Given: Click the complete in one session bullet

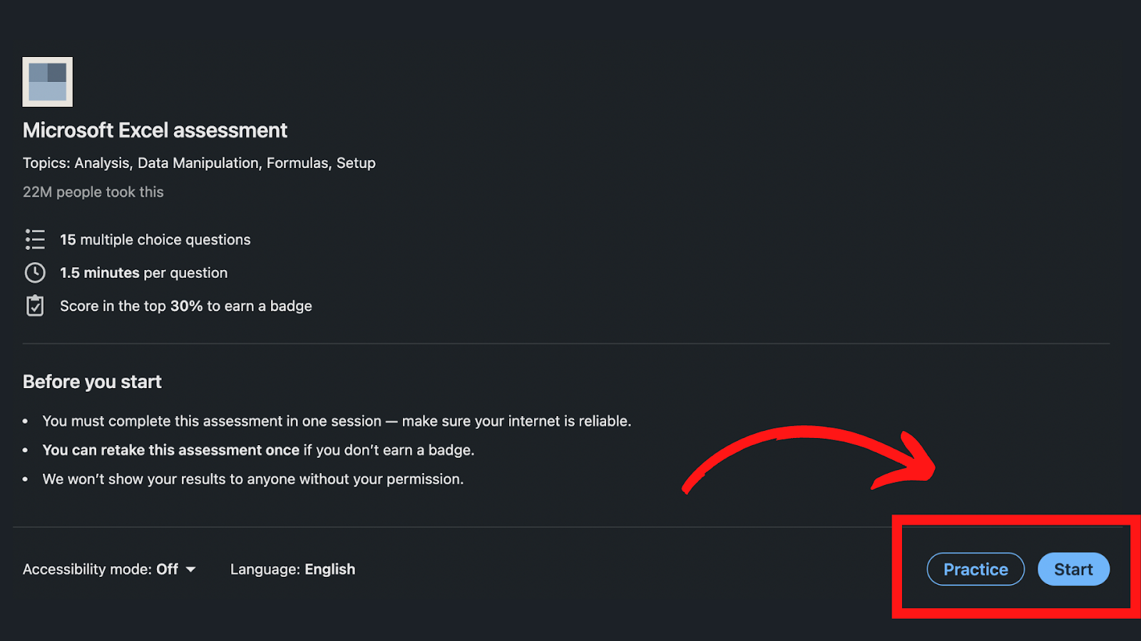Looking at the screenshot, I should (x=337, y=421).
